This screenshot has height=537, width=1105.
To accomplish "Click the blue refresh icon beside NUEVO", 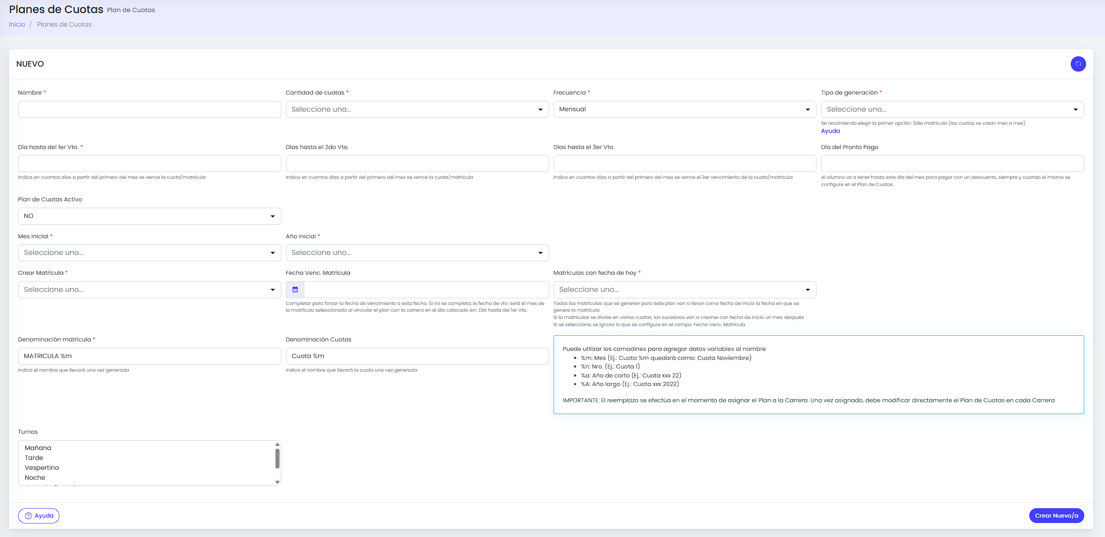I will coord(1078,64).
